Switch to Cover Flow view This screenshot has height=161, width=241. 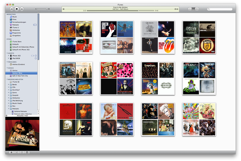[x=197, y=9]
